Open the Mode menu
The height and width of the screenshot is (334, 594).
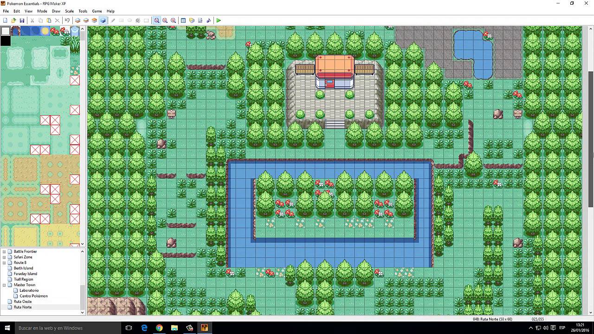pyautogui.click(x=42, y=11)
